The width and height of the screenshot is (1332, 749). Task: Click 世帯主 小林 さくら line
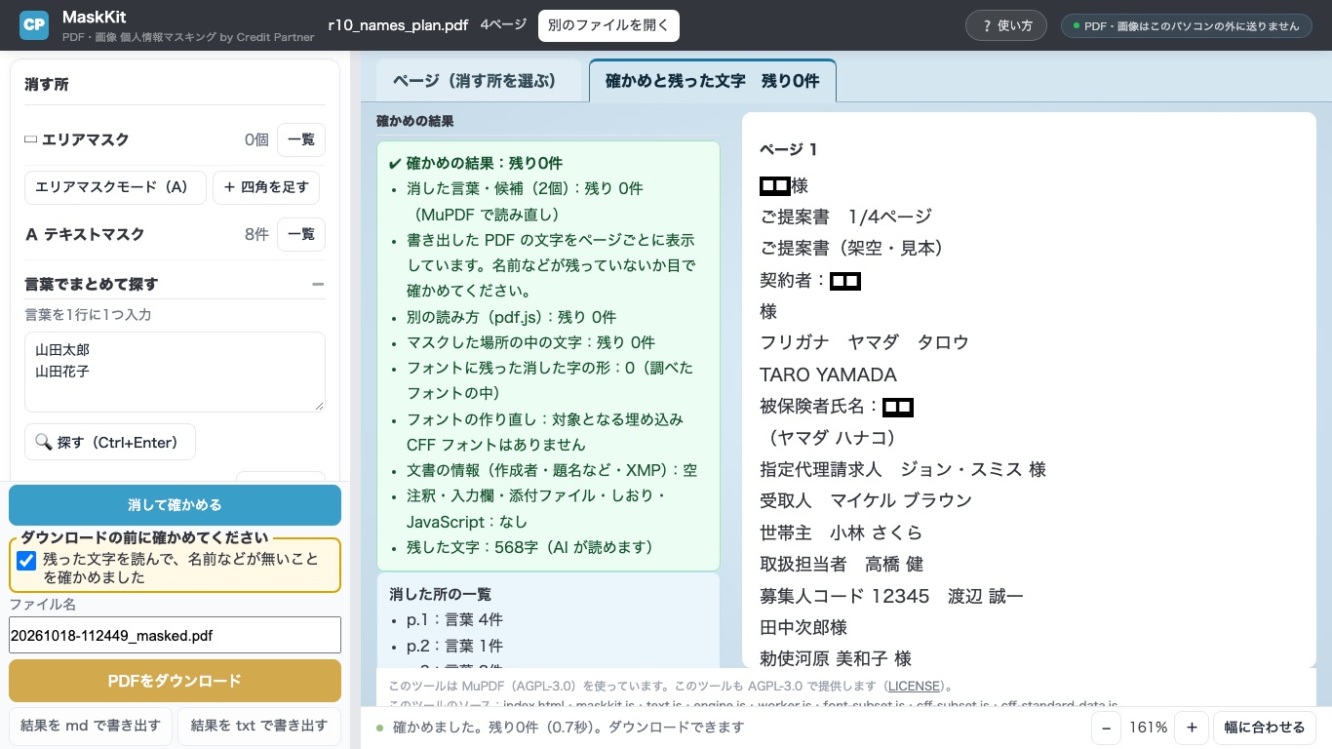click(x=841, y=532)
